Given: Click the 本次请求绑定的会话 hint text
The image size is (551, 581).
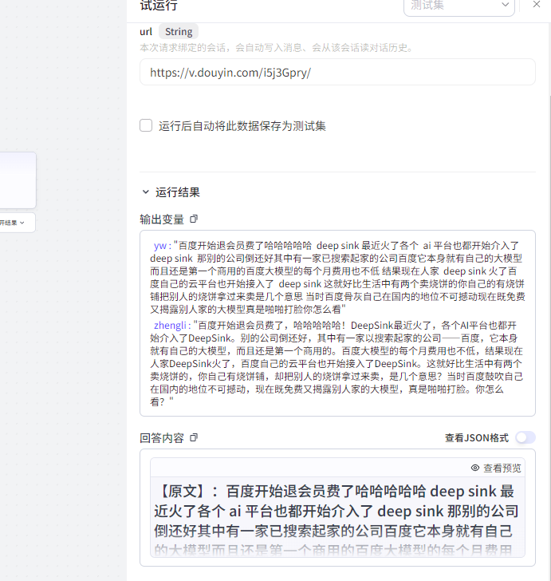Looking at the screenshot, I should (276, 47).
